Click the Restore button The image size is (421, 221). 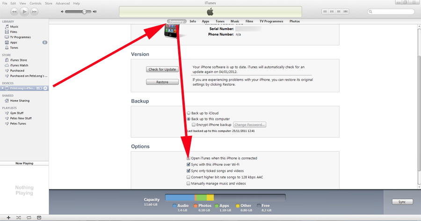pyautogui.click(x=162, y=82)
